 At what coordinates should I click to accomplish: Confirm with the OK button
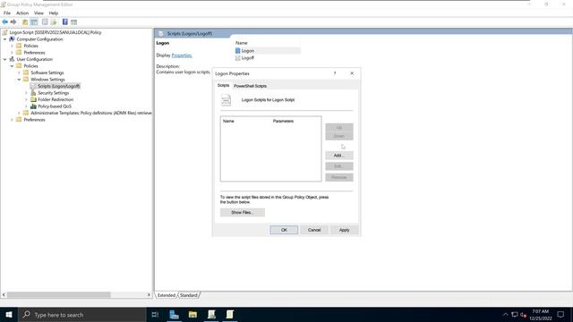coord(284,230)
